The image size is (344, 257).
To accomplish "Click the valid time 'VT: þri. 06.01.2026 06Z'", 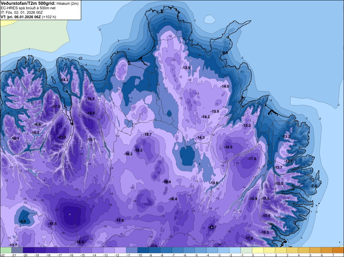I will 21,17.
